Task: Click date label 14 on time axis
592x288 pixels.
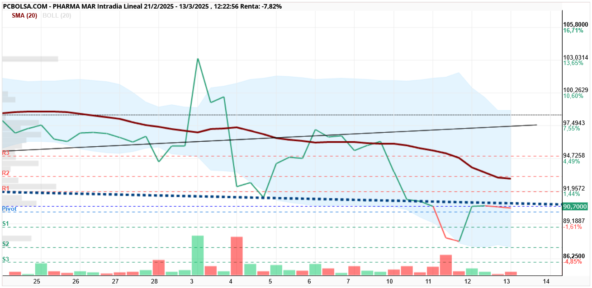Action: coord(546,281)
